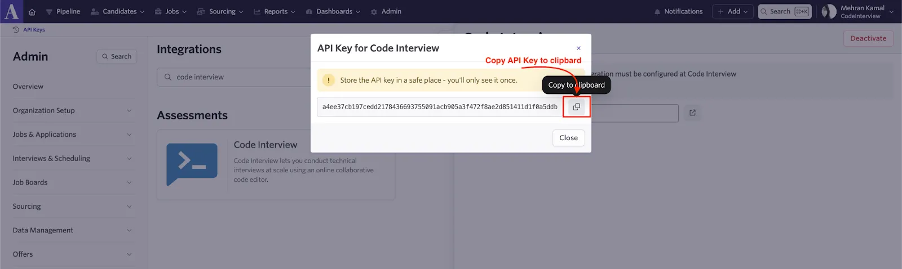Close the API Key dialog with X
This screenshot has height=269, width=902.
(578, 48)
